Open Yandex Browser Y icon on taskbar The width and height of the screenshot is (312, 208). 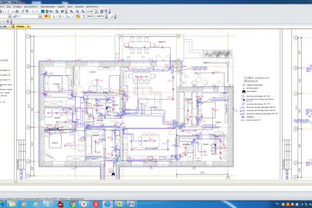tap(84, 204)
